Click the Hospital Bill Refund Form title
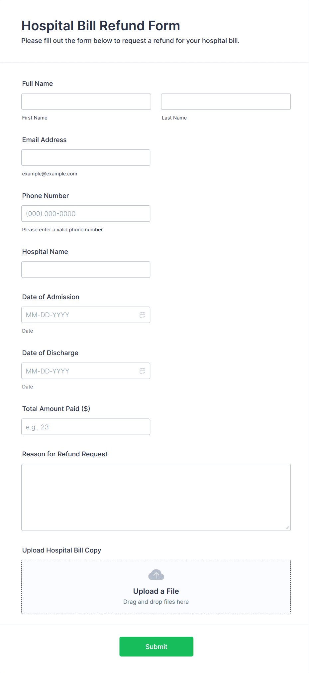309x673 pixels. click(101, 26)
